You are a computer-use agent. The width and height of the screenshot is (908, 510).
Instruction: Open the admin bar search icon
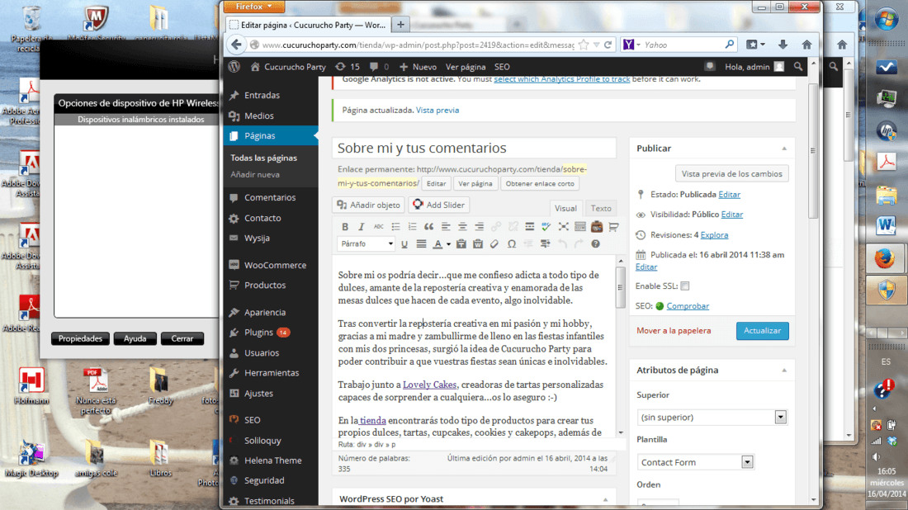point(798,67)
